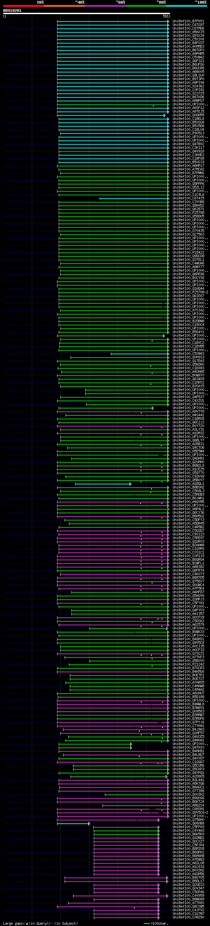Click the query end position 581
Image resolution: width=210 pixels, height=926 pixels.
click(165, 16)
